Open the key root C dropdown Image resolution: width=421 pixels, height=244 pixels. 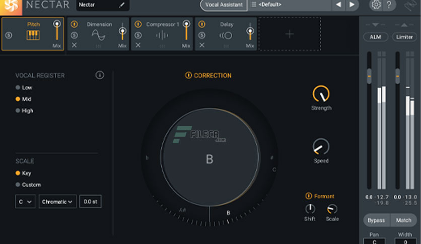(25, 202)
